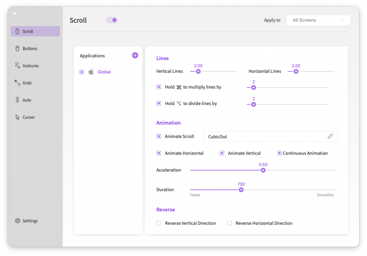The height and width of the screenshot is (256, 367).
Task: Click the Smoother label under Duration
Action: point(325,195)
